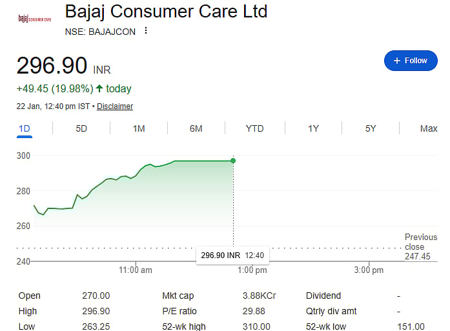Click the Mkt cap value 3.88KCr
The image size is (450, 331).
coord(259,296)
